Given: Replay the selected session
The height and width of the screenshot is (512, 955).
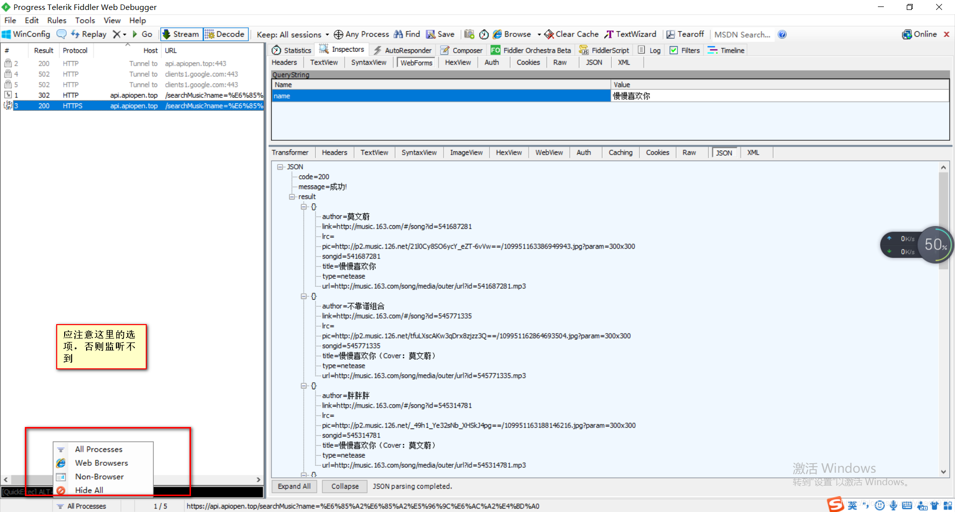Looking at the screenshot, I should click(x=89, y=34).
